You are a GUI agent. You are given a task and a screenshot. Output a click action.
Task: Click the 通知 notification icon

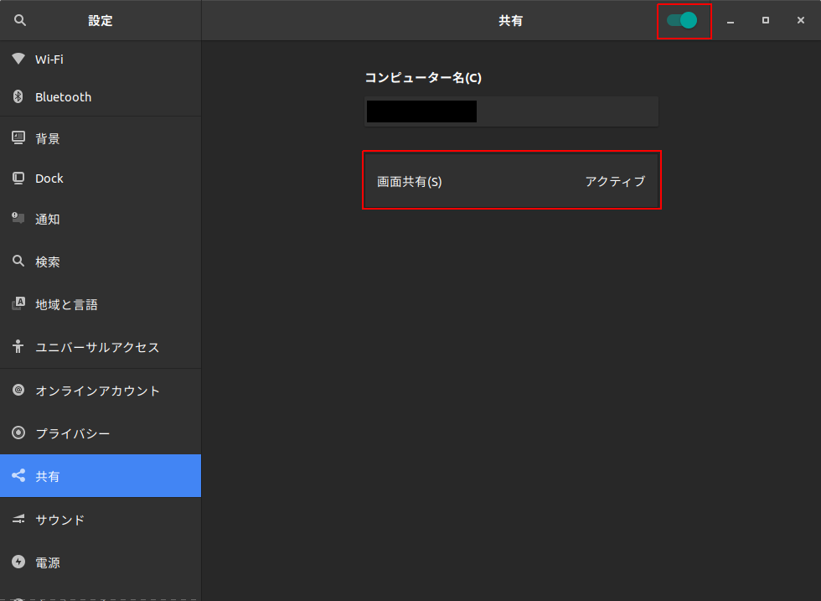point(18,218)
